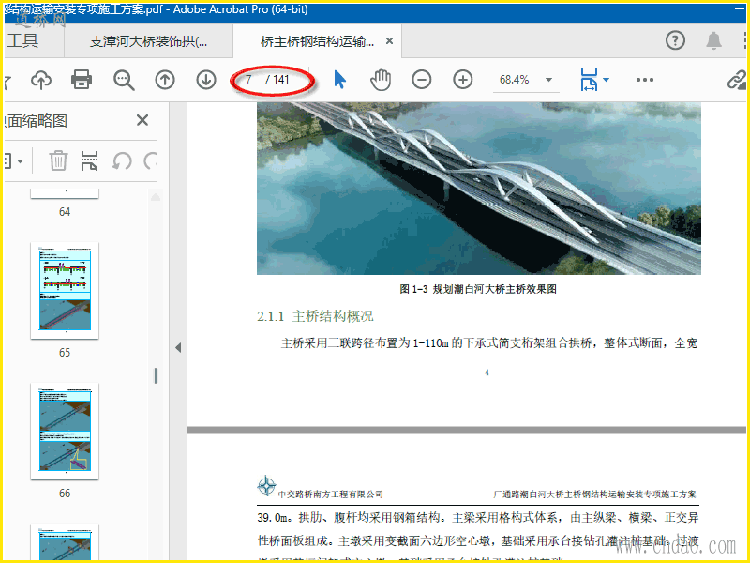Image resolution: width=750 pixels, height=563 pixels.
Task: Open the page fit options dropdown arrow
Action: click(606, 80)
